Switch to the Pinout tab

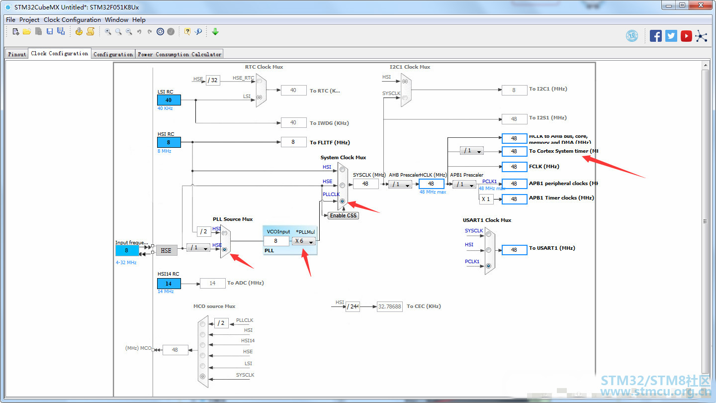tap(17, 54)
